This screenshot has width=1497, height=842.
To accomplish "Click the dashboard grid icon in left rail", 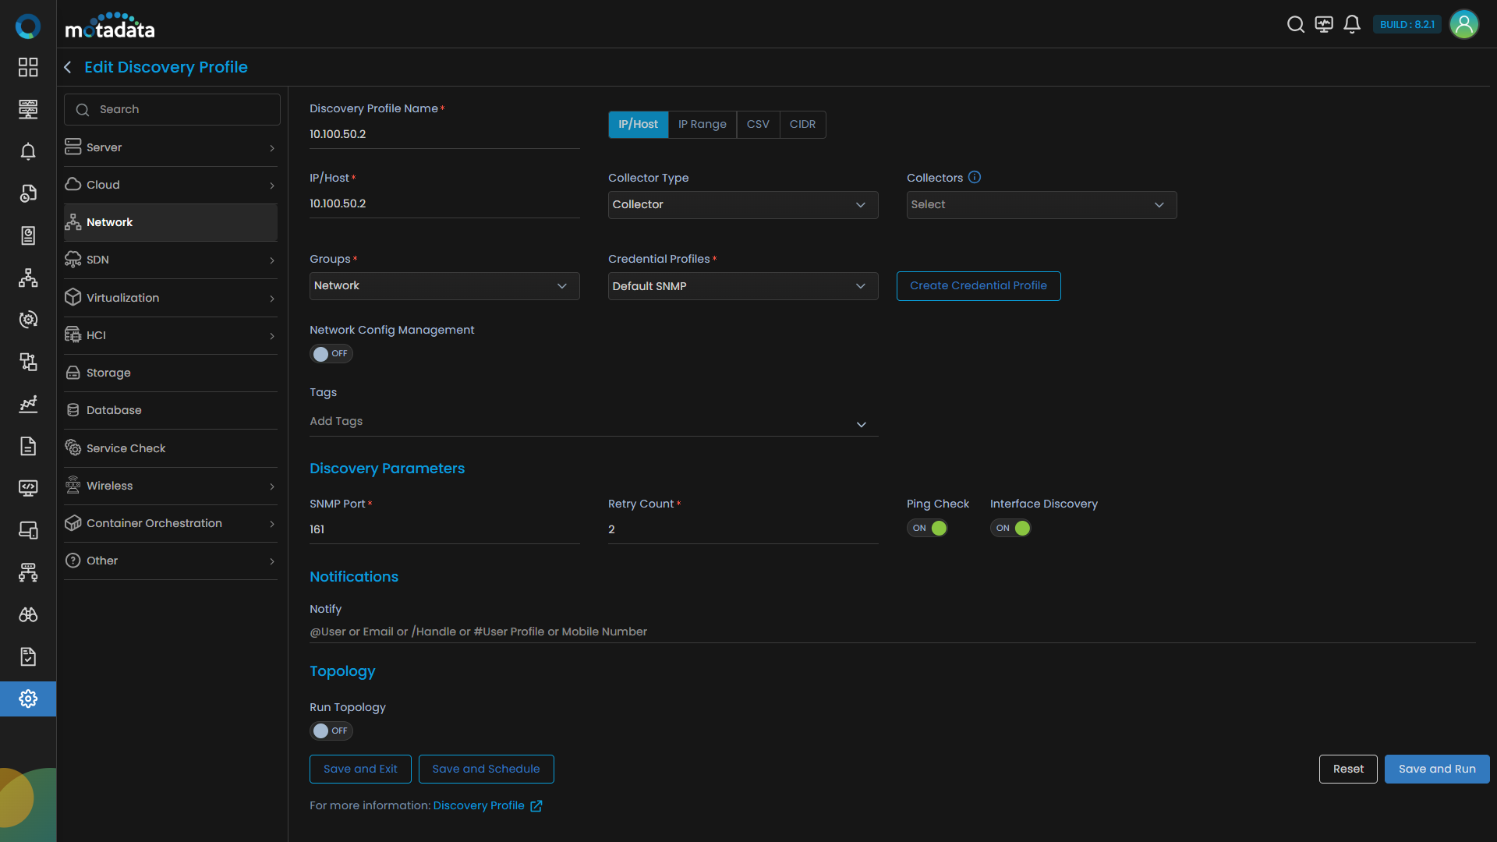I will coord(28,67).
